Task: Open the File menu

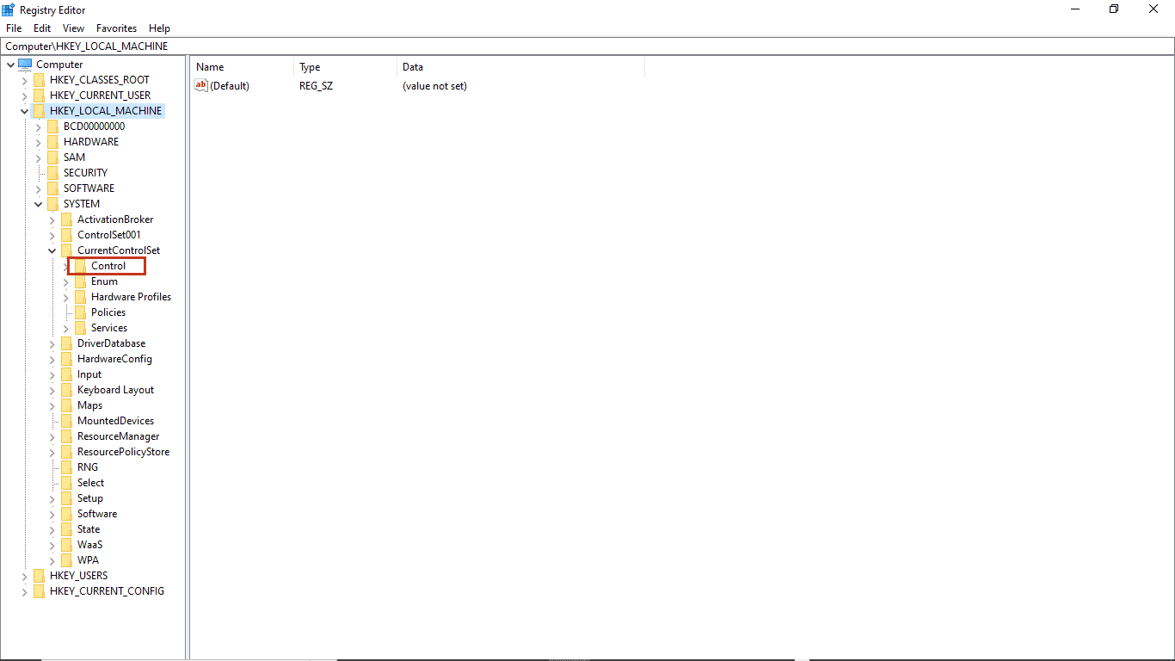Action: click(x=14, y=28)
